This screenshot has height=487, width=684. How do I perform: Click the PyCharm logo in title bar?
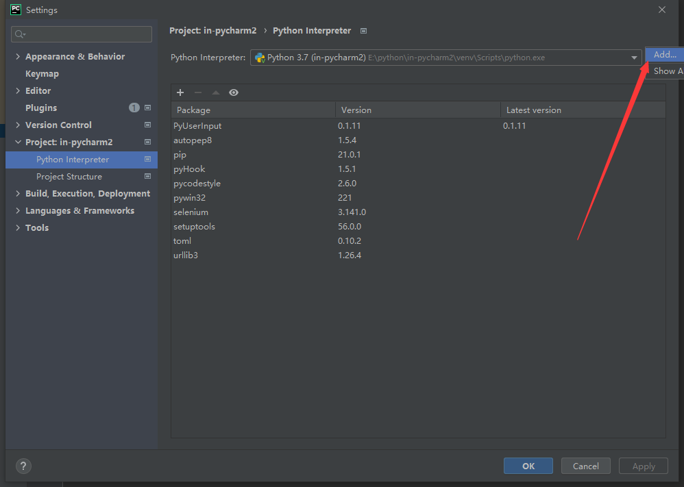pyautogui.click(x=16, y=10)
